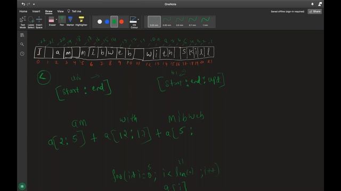Select the 1 mm pen thickness
Screen dimensions: 341x191
205,22
